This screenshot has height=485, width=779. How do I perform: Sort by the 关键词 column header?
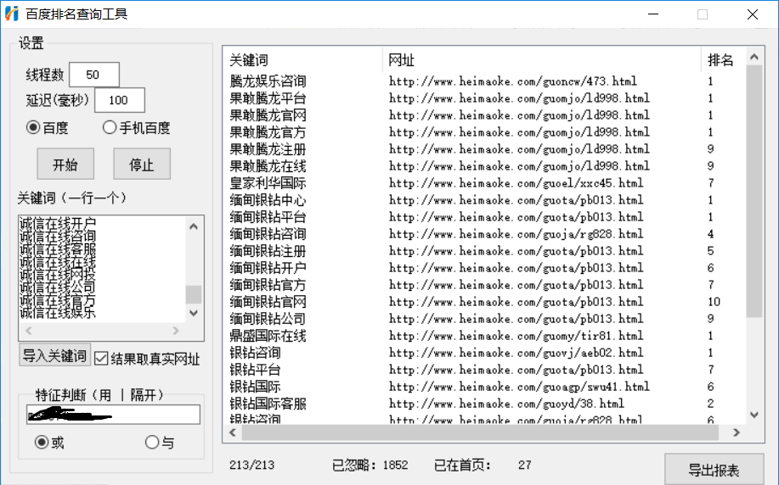tap(303, 60)
